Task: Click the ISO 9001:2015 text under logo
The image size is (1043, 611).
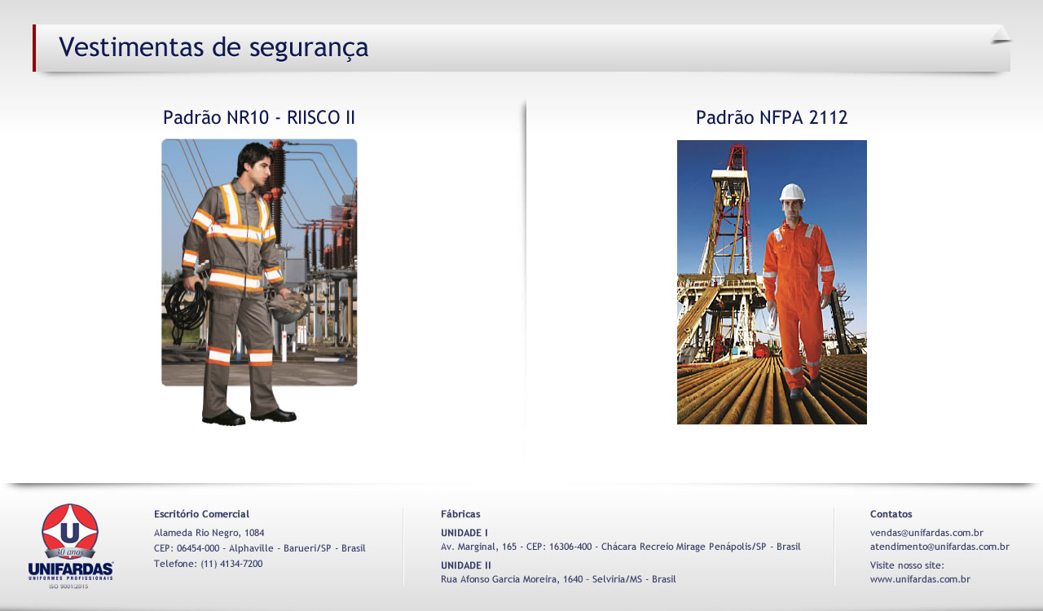Action: click(x=68, y=586)
